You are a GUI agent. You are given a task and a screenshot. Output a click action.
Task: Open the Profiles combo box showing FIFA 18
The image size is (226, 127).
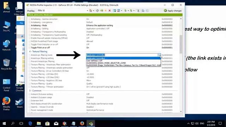(x=63, y=11)
